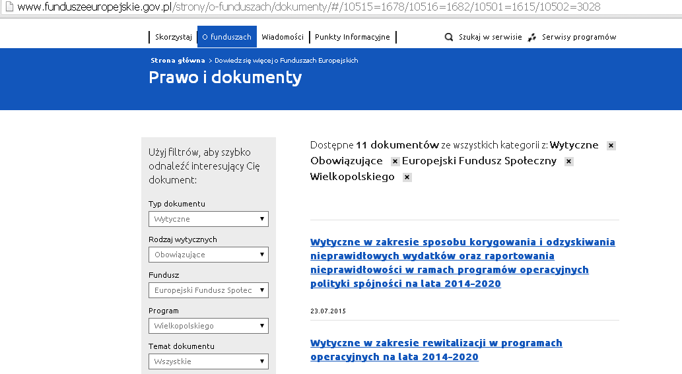Open the Rodzaj wytycznych dropdown
The height and width of the screenshot is (374, 682).
coord(209,255)
